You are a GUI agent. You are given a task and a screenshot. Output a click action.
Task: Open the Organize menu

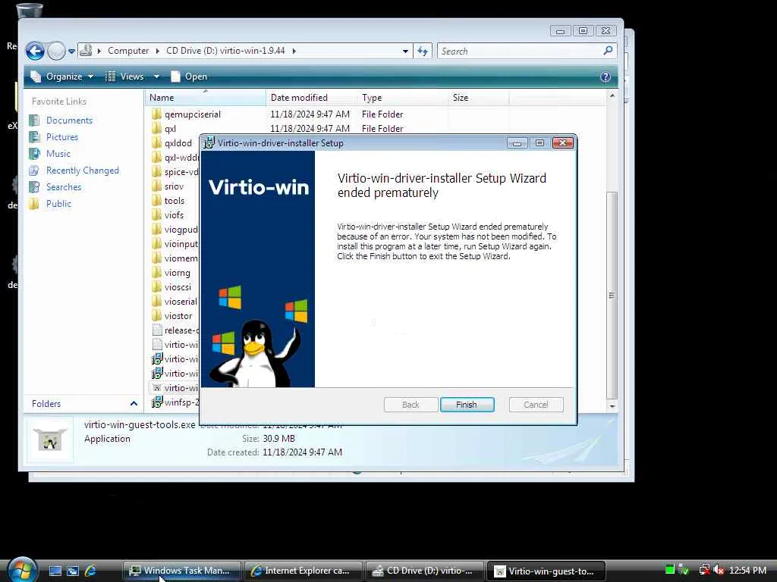pos(62,77)
